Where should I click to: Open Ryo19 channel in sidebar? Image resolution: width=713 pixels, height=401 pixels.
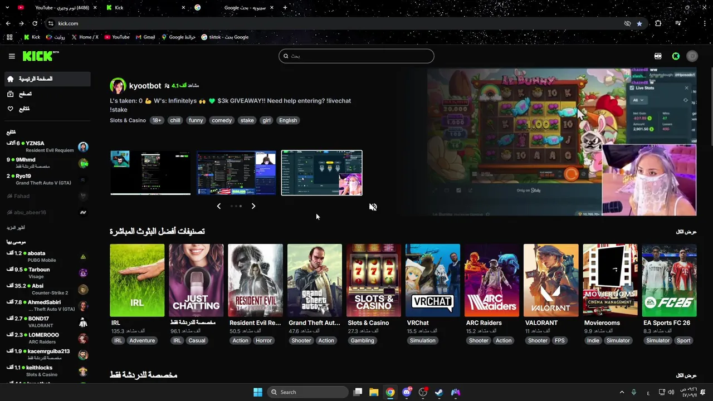tap(47, 179)
